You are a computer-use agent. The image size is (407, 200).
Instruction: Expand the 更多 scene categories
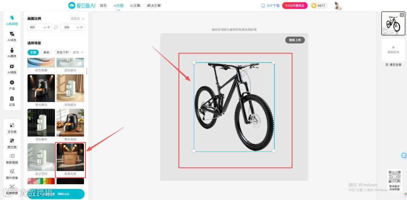tap(78, 52)
